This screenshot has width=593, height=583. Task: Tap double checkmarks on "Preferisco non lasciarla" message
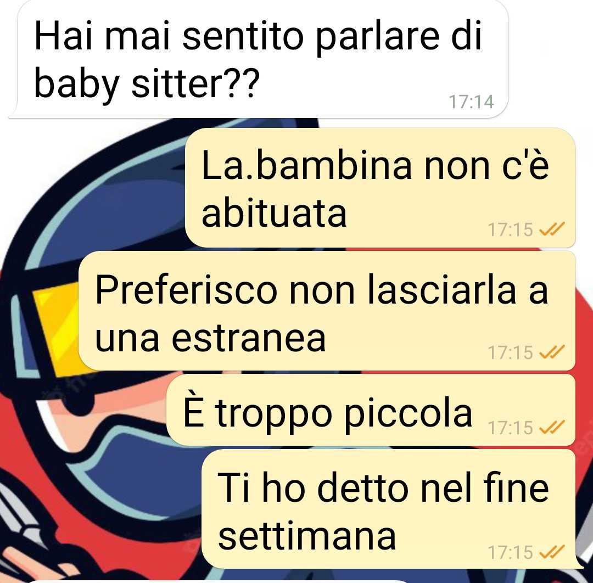552,352
